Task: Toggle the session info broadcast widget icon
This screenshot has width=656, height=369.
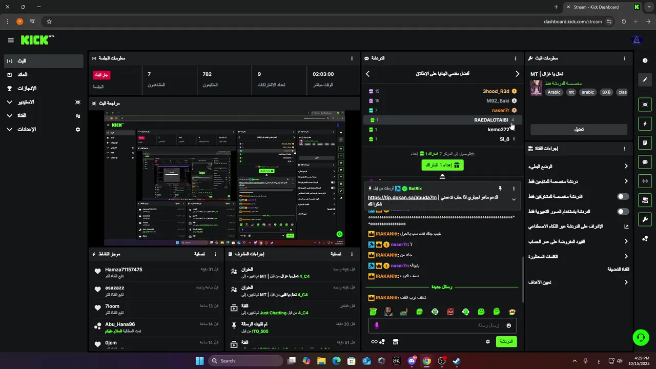Action: 645,181
